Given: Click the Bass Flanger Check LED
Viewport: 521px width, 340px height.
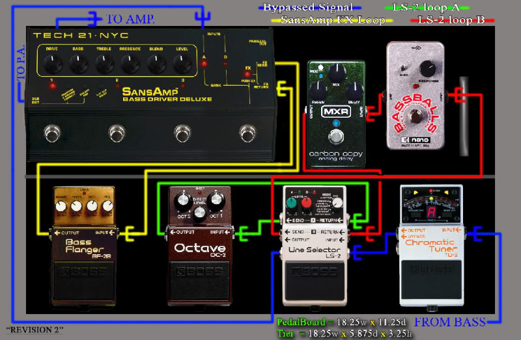Looking at the screenshot, I should click(x=85, y=192).
